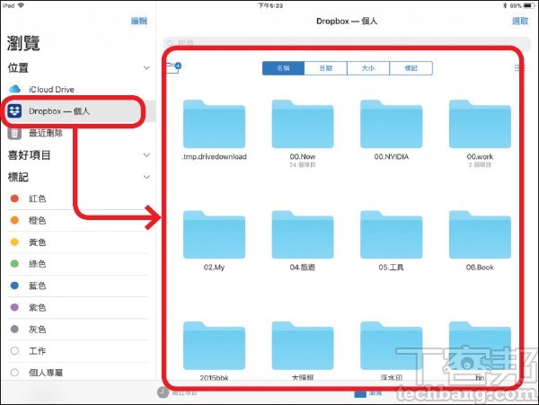The image size is (539, 405).
Task: Open the iCloud Drive location
Action: 77,89
